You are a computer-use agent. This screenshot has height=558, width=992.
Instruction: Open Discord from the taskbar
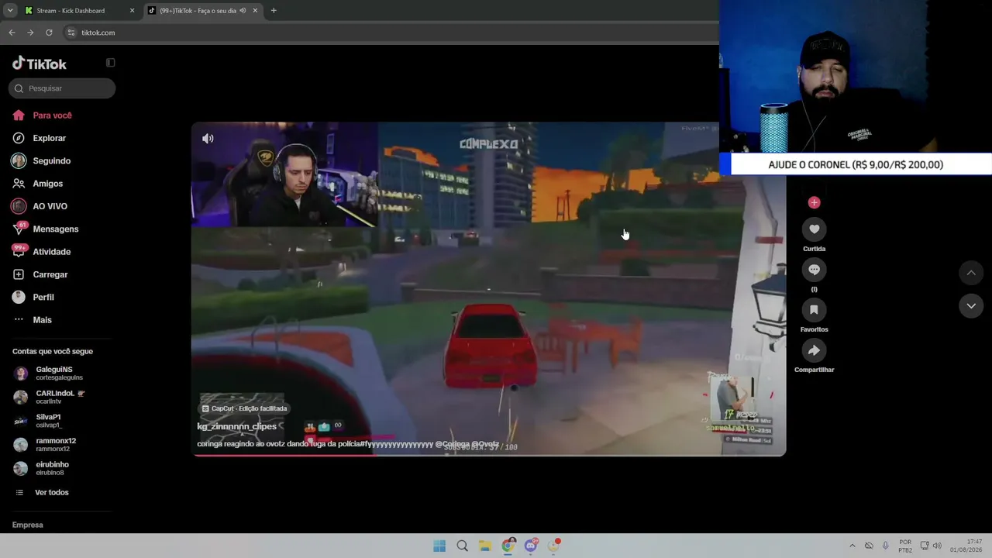pos(531,546)
